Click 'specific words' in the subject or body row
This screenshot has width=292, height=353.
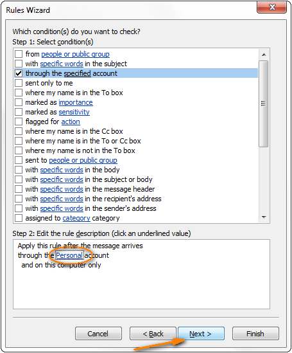tap(62, 179)
